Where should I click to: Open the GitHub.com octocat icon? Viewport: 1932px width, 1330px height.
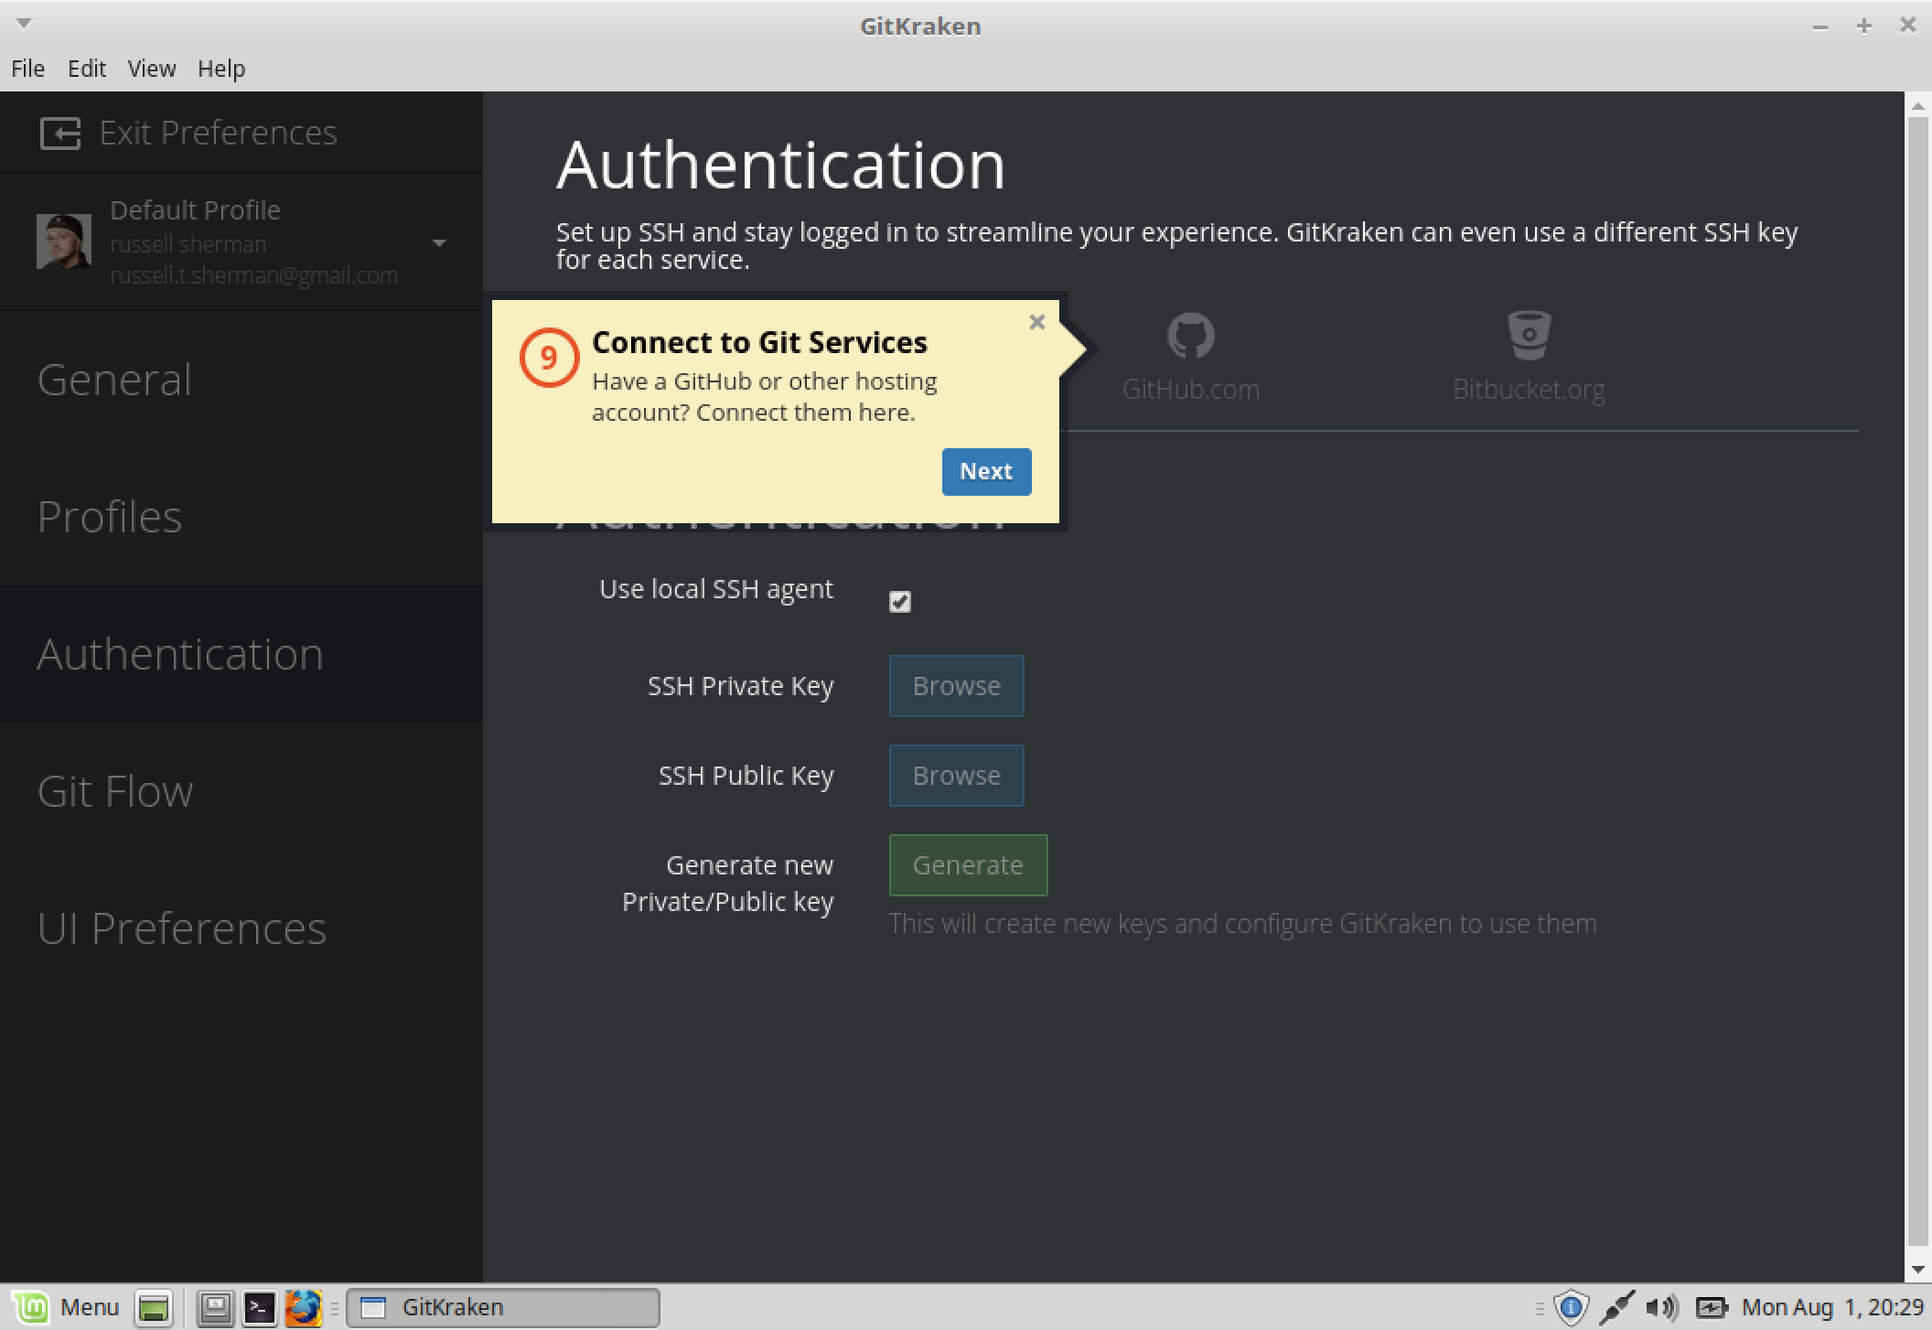1190,336
